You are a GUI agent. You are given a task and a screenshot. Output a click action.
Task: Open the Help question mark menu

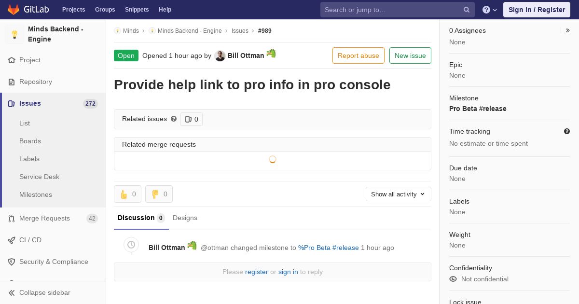(490, 10)
